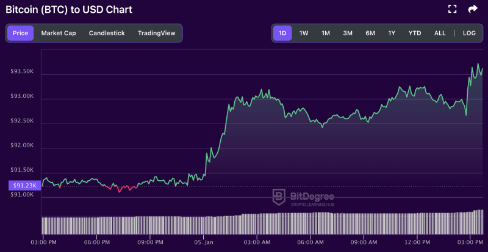Click the 09:00 PM time label
The height and width of the screenshot is (252, 488).
click(150, 242)
